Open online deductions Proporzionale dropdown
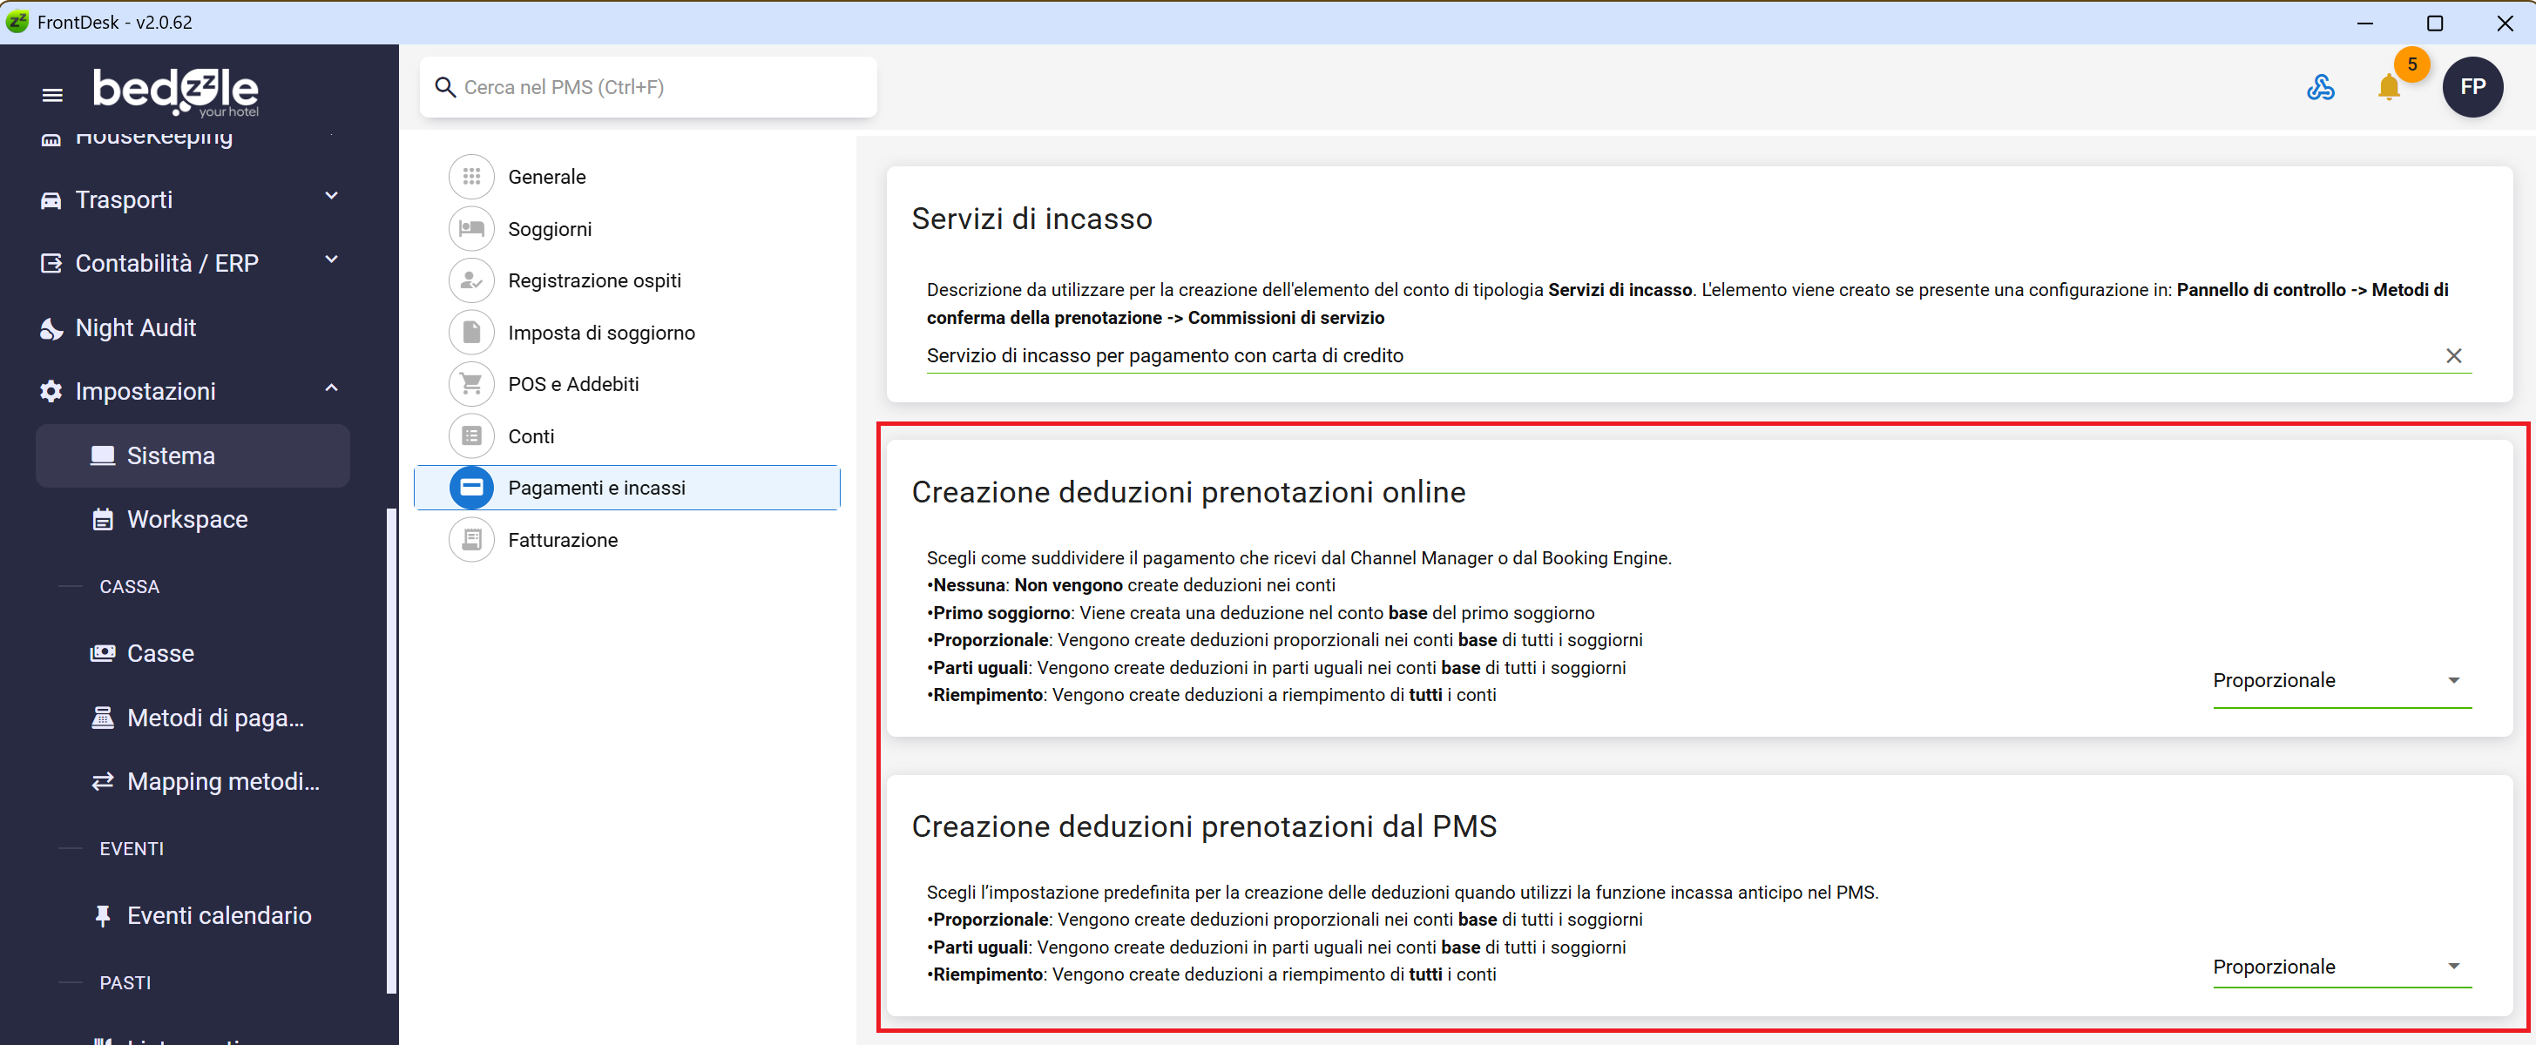This screenshot has width=2536, height=1045. pyautogui.click(x=2340, y=681)
